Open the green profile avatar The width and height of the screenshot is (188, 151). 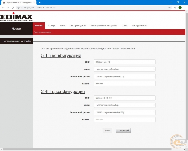pyautogui.click(x=180, y=8)
